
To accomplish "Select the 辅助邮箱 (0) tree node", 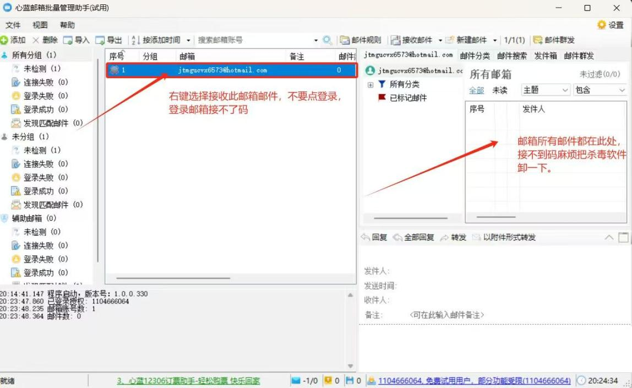I will [34, 218].
